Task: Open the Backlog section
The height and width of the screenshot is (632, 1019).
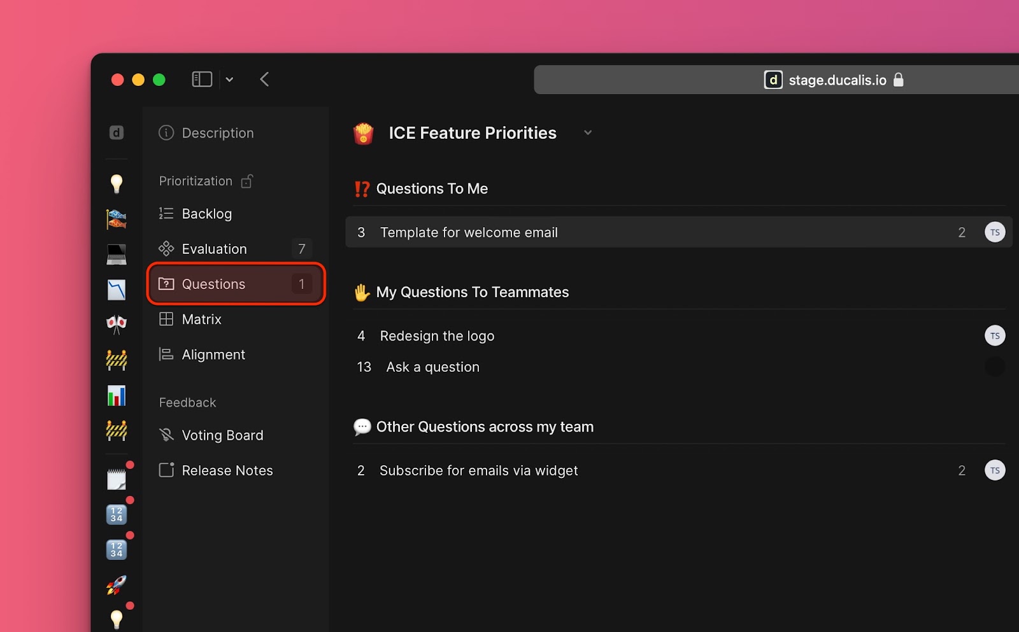Action: (207, 214)
